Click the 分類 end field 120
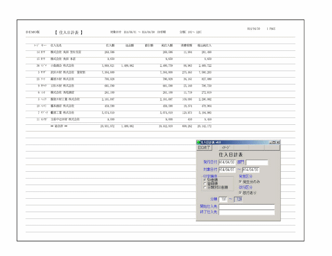 (x=238, y=199)
